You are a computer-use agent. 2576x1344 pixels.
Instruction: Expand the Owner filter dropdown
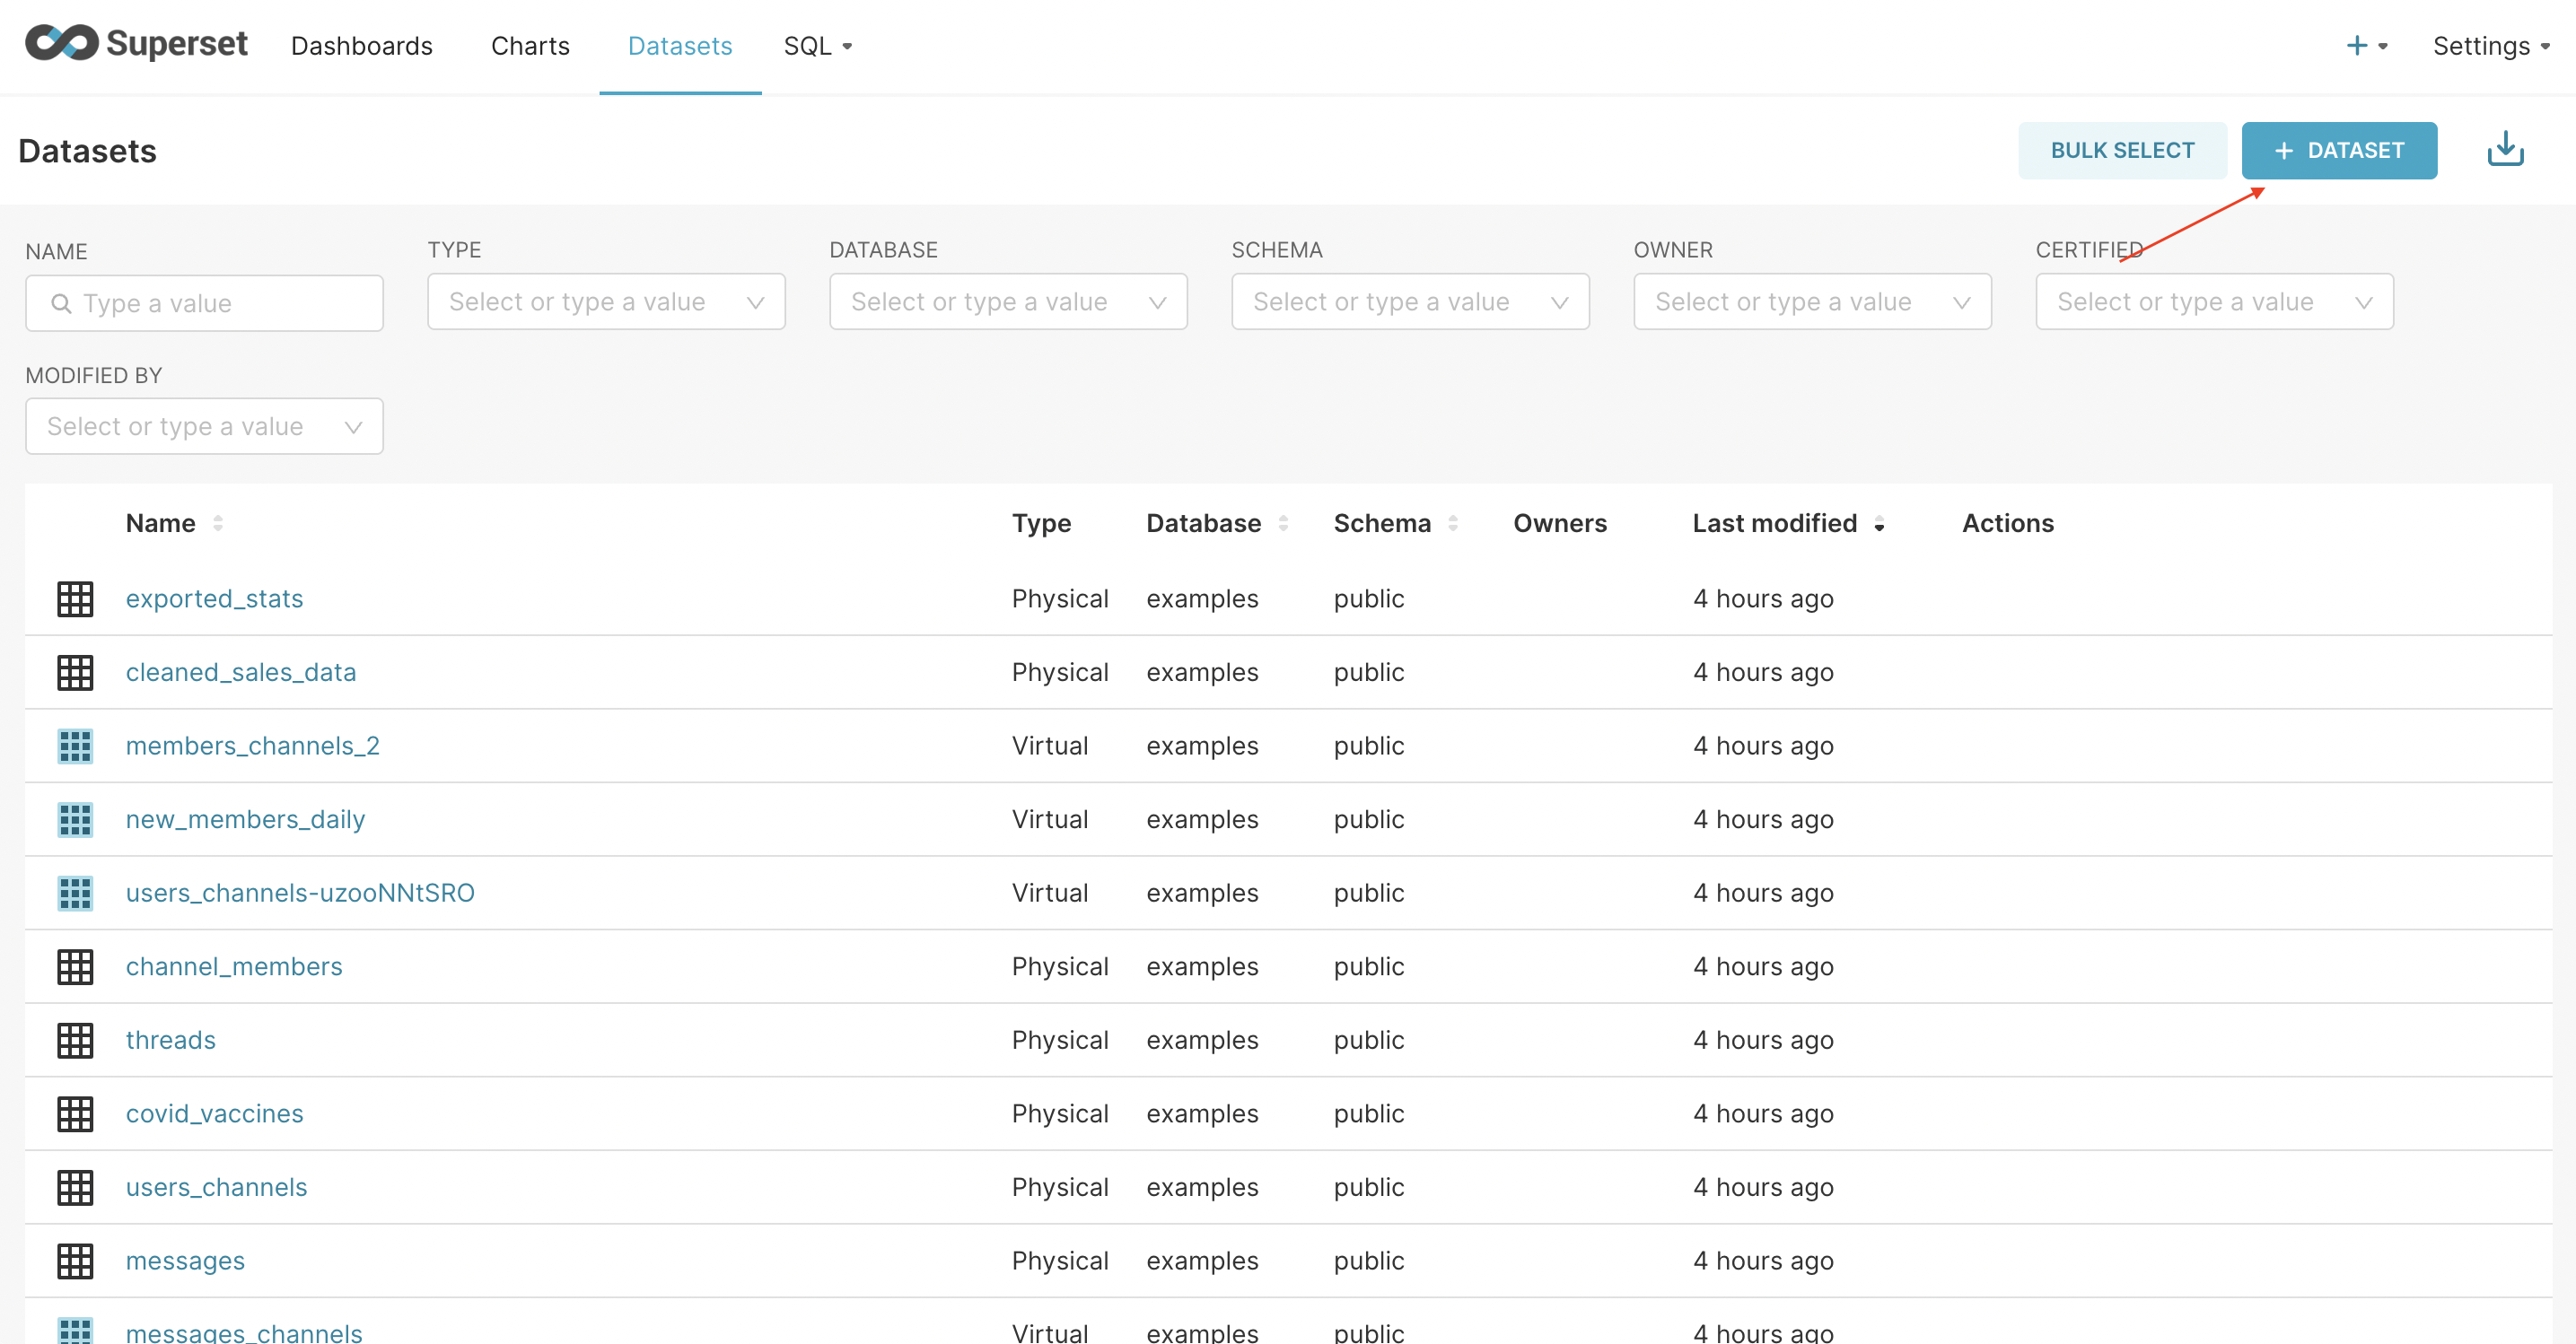pyautogui.click(x=1811, y=301)
